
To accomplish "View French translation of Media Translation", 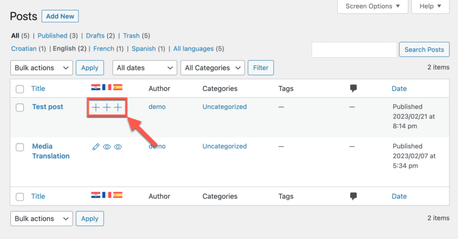I will tap(107, 147).
